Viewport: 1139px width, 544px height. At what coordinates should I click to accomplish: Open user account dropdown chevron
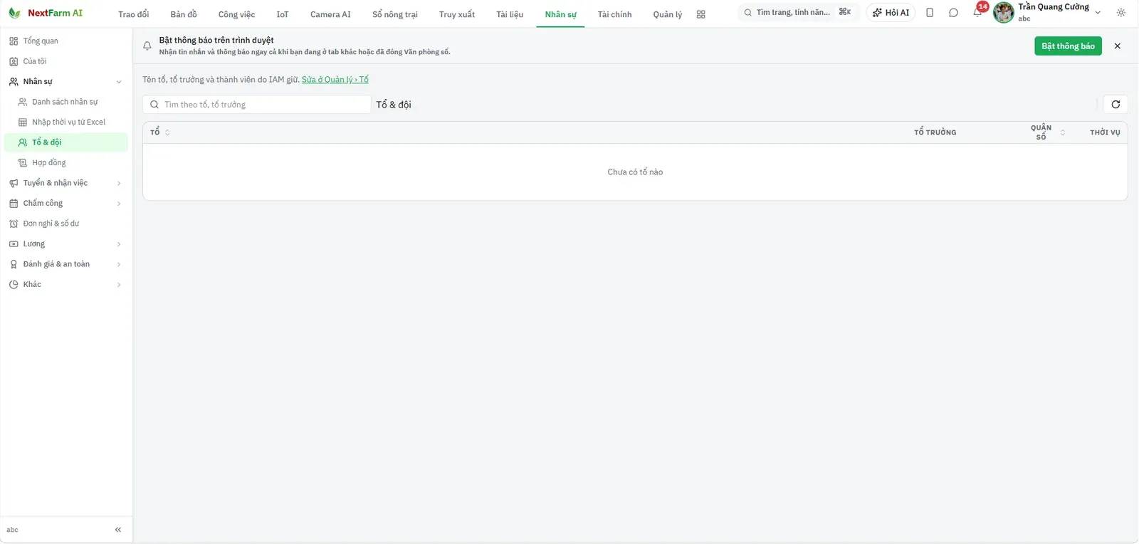click(x=1098, y=13)
